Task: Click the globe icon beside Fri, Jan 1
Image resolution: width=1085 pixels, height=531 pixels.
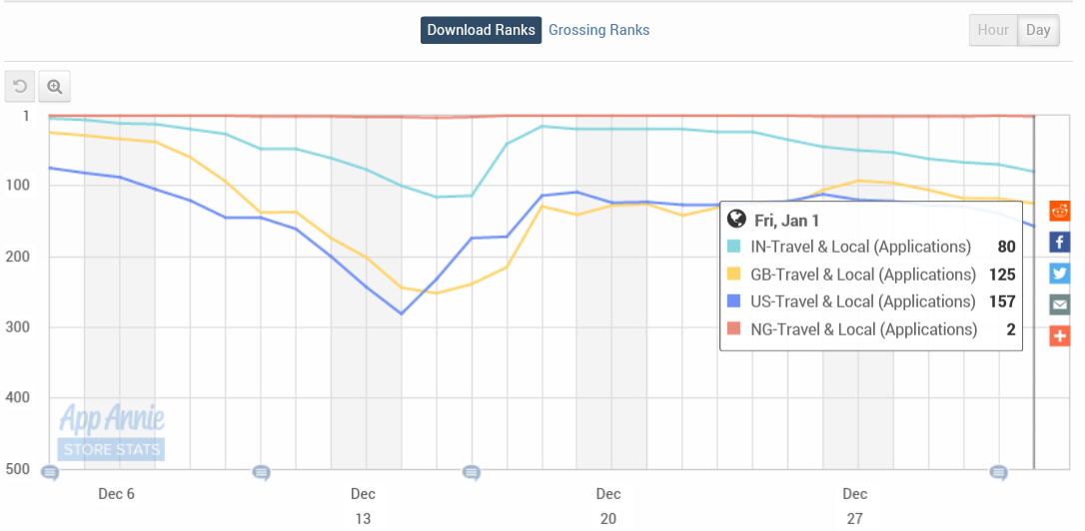Action: tap(737, 220)
